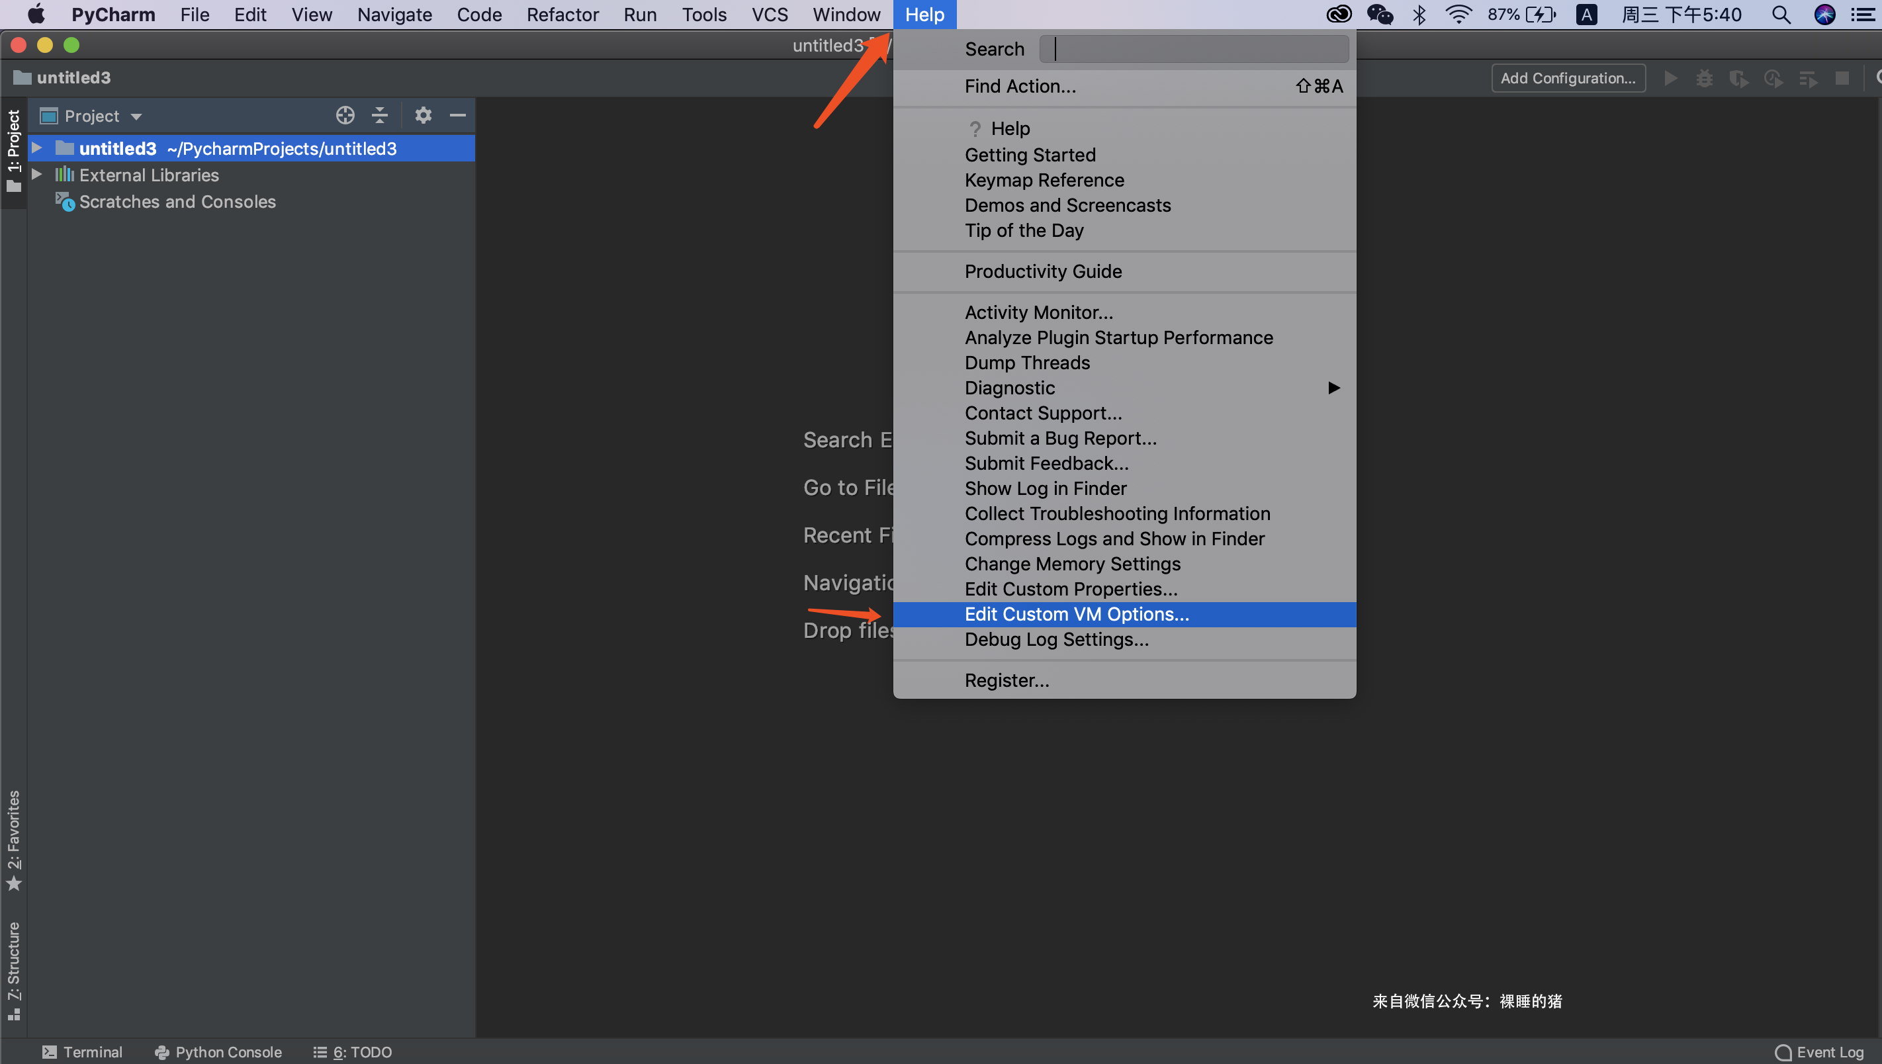Click Add Configuration... button
Screen dimensions: 1882x1064
pos(1568,78)
